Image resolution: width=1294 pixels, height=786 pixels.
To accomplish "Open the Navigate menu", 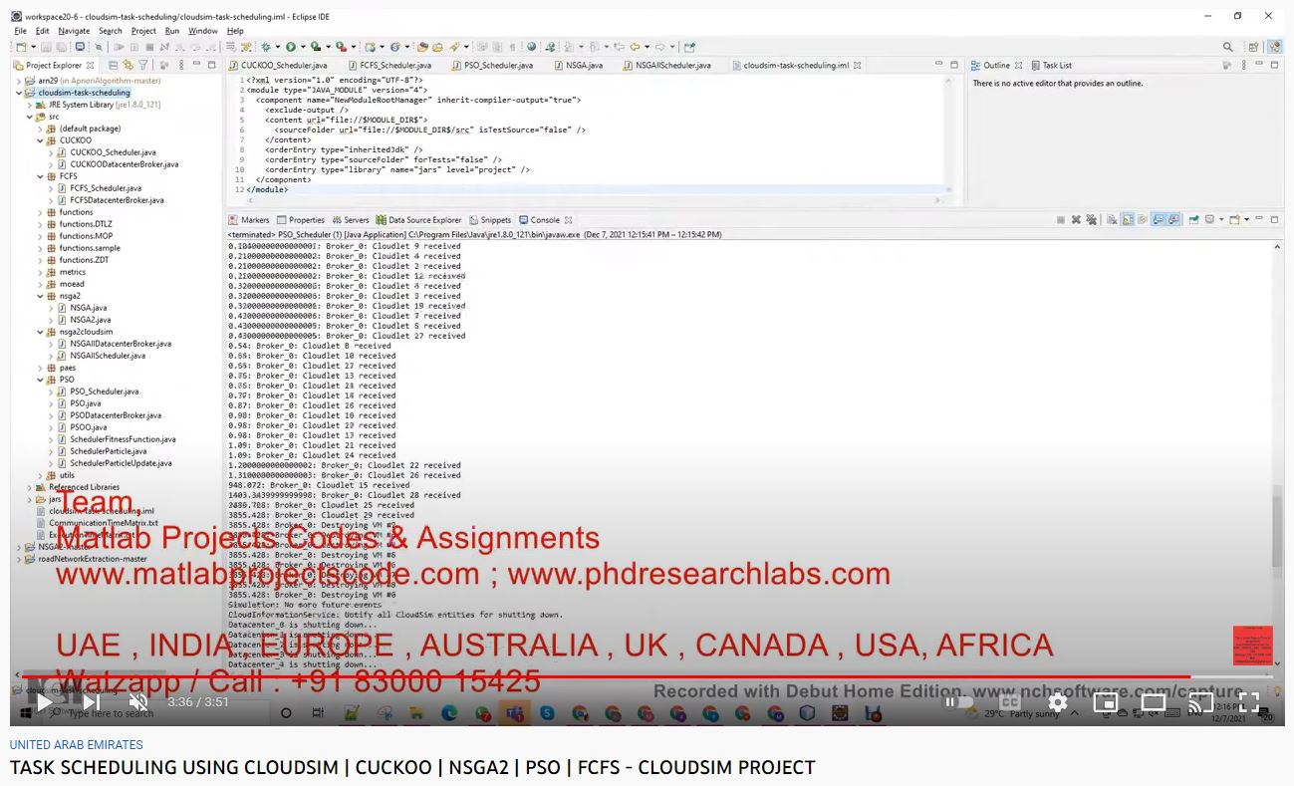I will (73, 31).
